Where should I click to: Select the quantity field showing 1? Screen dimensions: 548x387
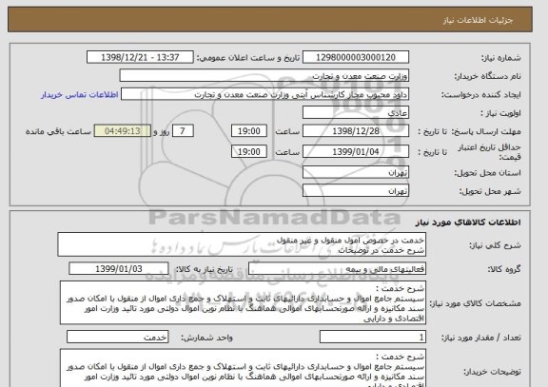tap(373, 337)
